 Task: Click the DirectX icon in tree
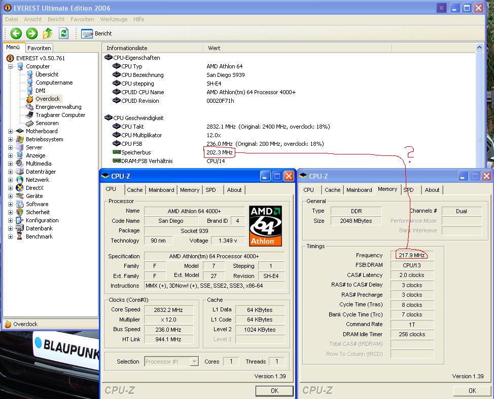20,188
